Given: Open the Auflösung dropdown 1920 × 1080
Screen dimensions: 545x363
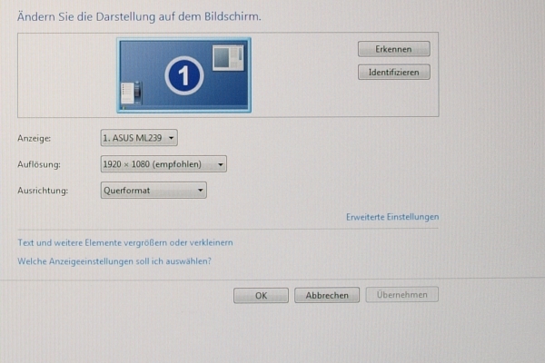Looking at the screenshot, I should [163, 164].
